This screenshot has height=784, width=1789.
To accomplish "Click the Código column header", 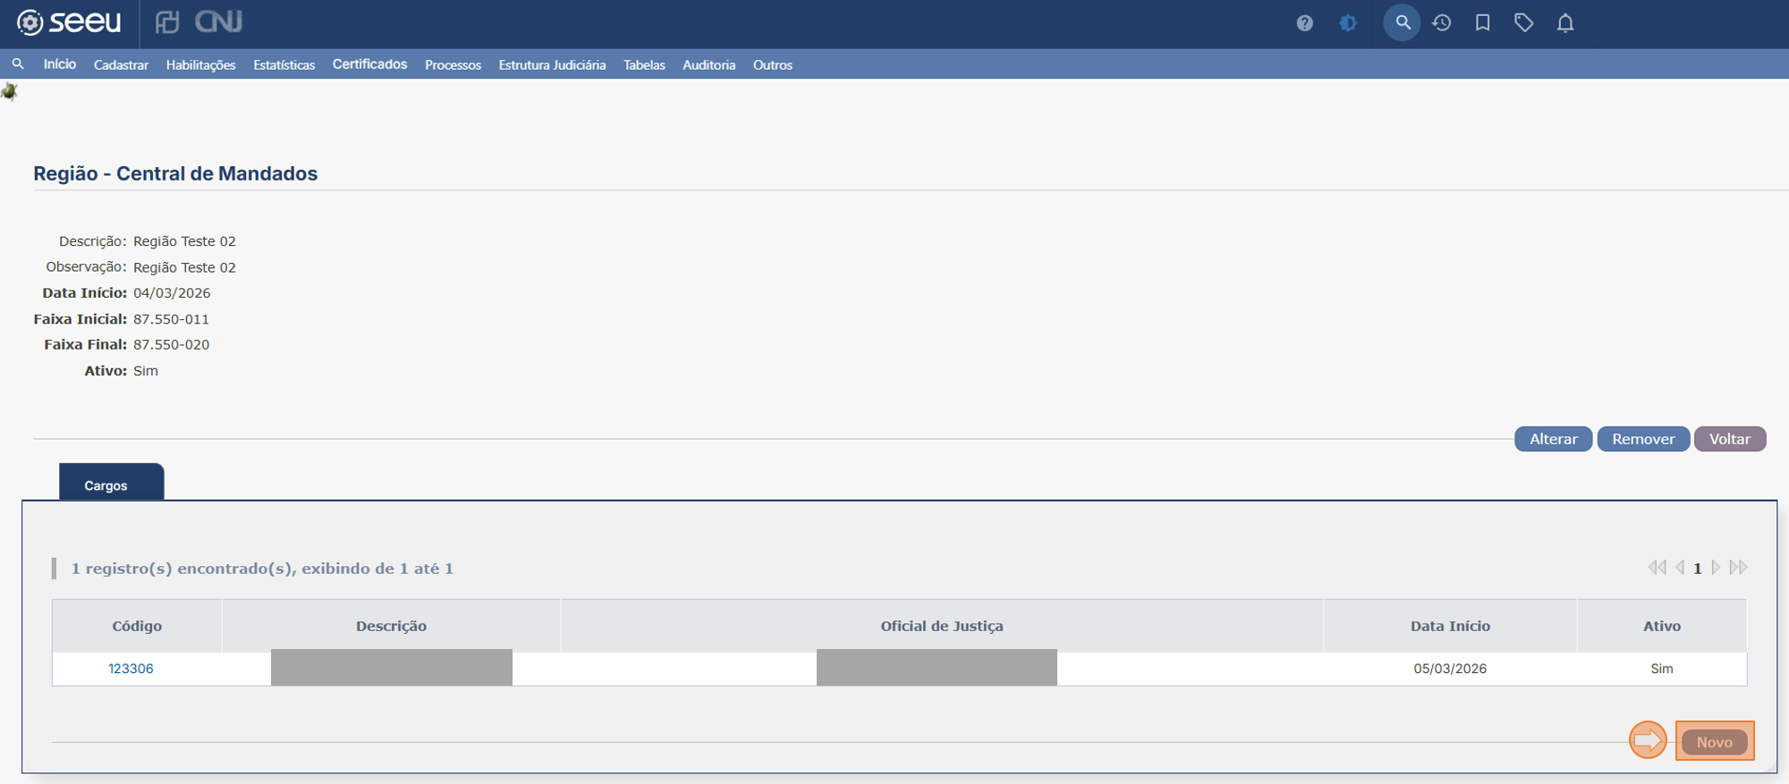I will 137,626.
